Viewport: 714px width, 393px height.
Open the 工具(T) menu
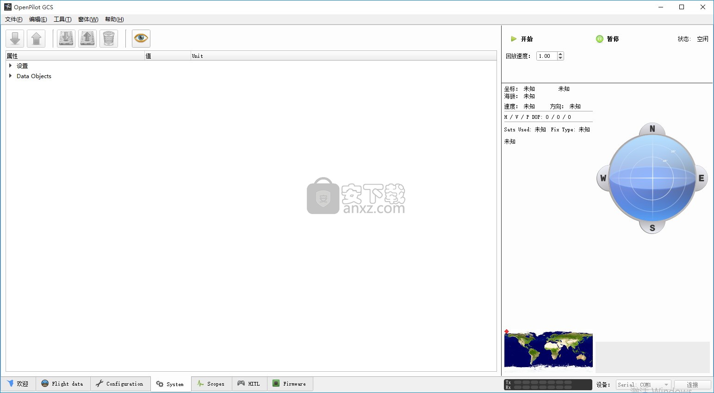click(62, 19)
